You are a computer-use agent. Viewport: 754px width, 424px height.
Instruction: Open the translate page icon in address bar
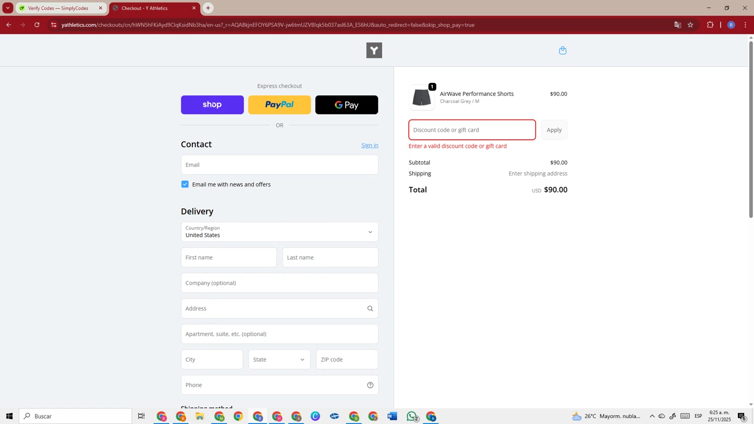678,25
